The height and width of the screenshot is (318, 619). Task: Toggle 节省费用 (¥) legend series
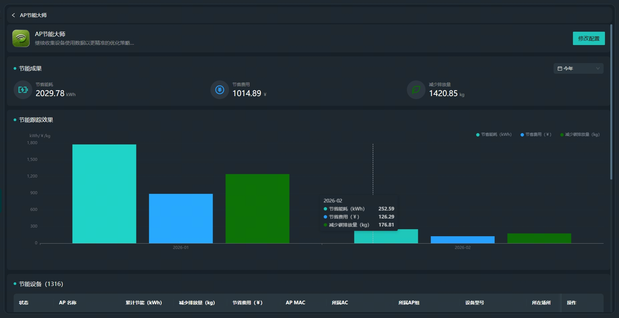536,134
